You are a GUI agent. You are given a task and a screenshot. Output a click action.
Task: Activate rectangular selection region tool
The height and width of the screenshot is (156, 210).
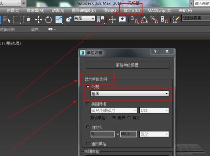[x=17, y=19]
